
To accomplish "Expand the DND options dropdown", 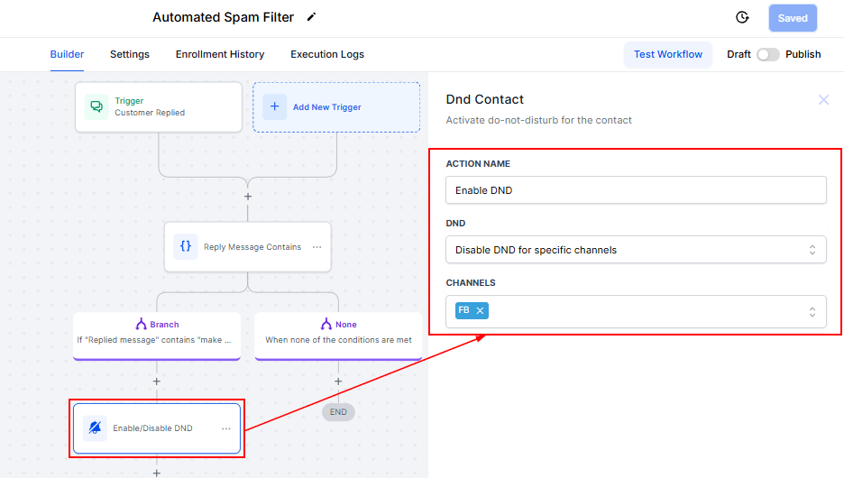I will (812, 250).
